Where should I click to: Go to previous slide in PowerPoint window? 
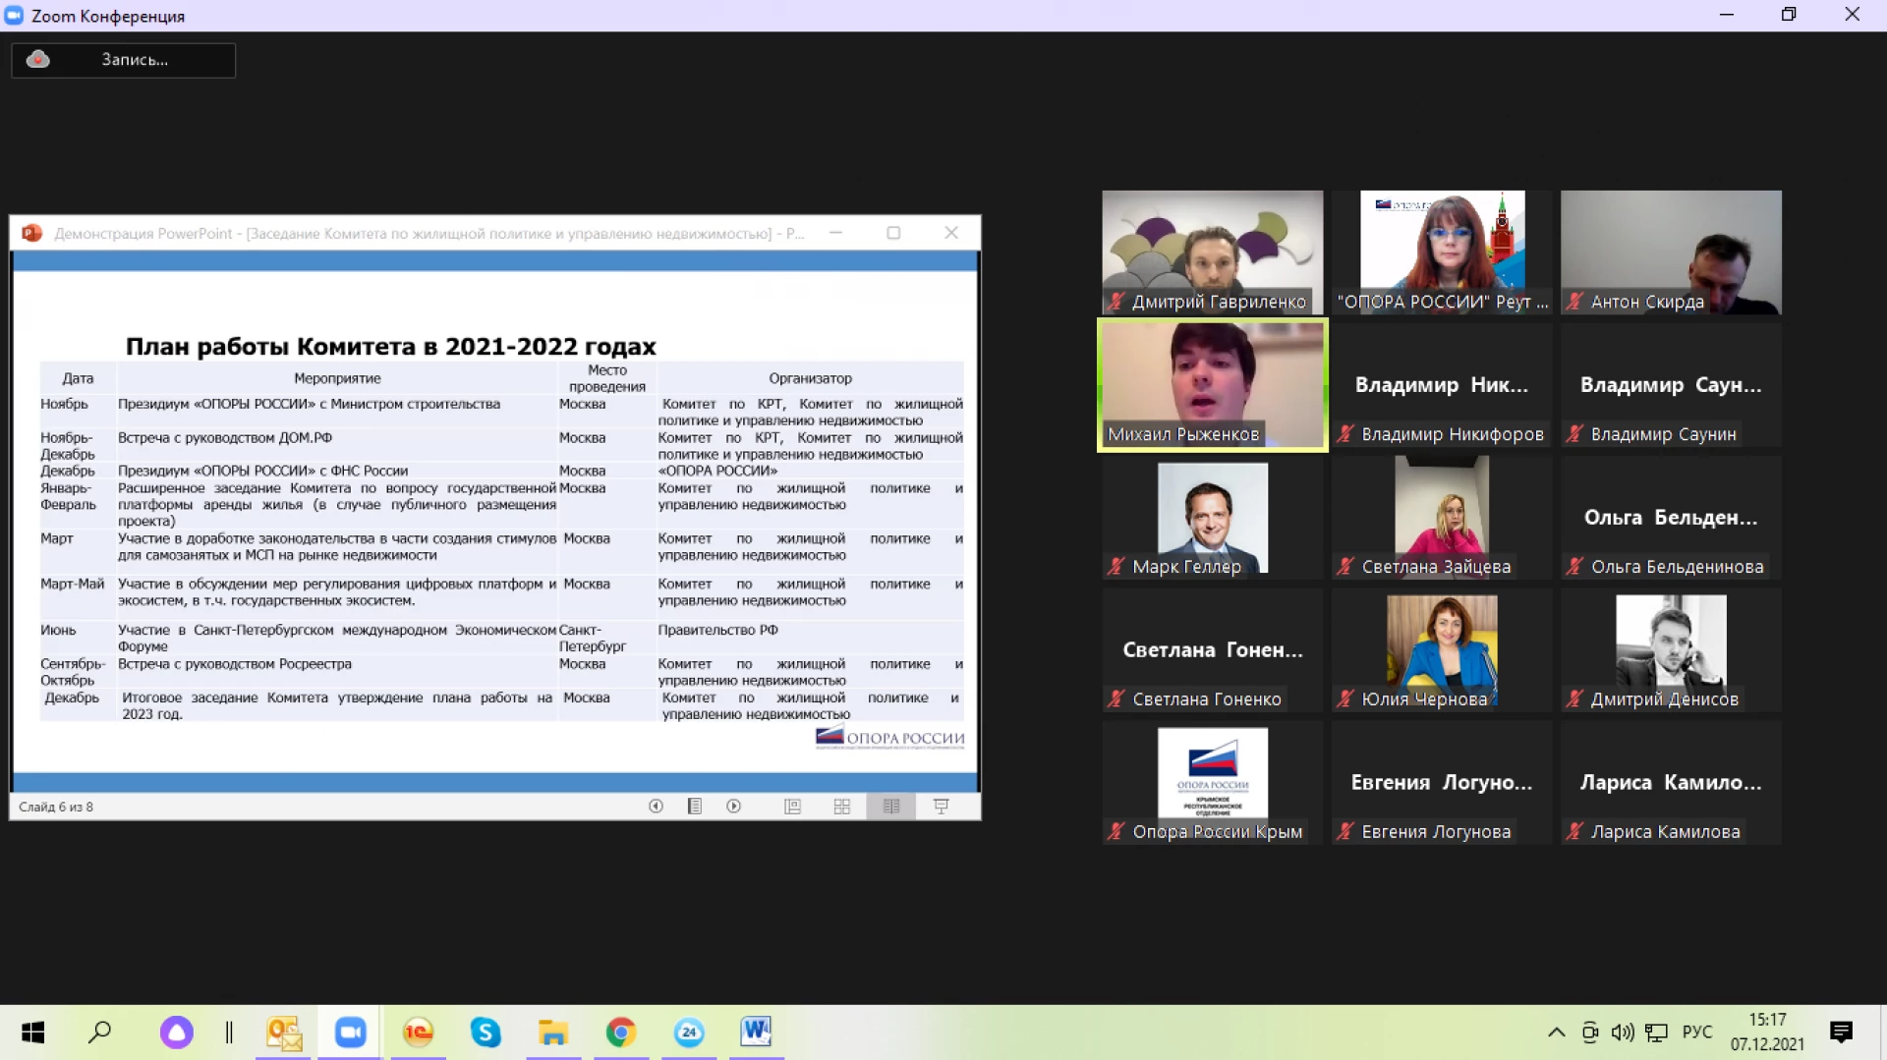pyautogui.click(x=656, y=807)
